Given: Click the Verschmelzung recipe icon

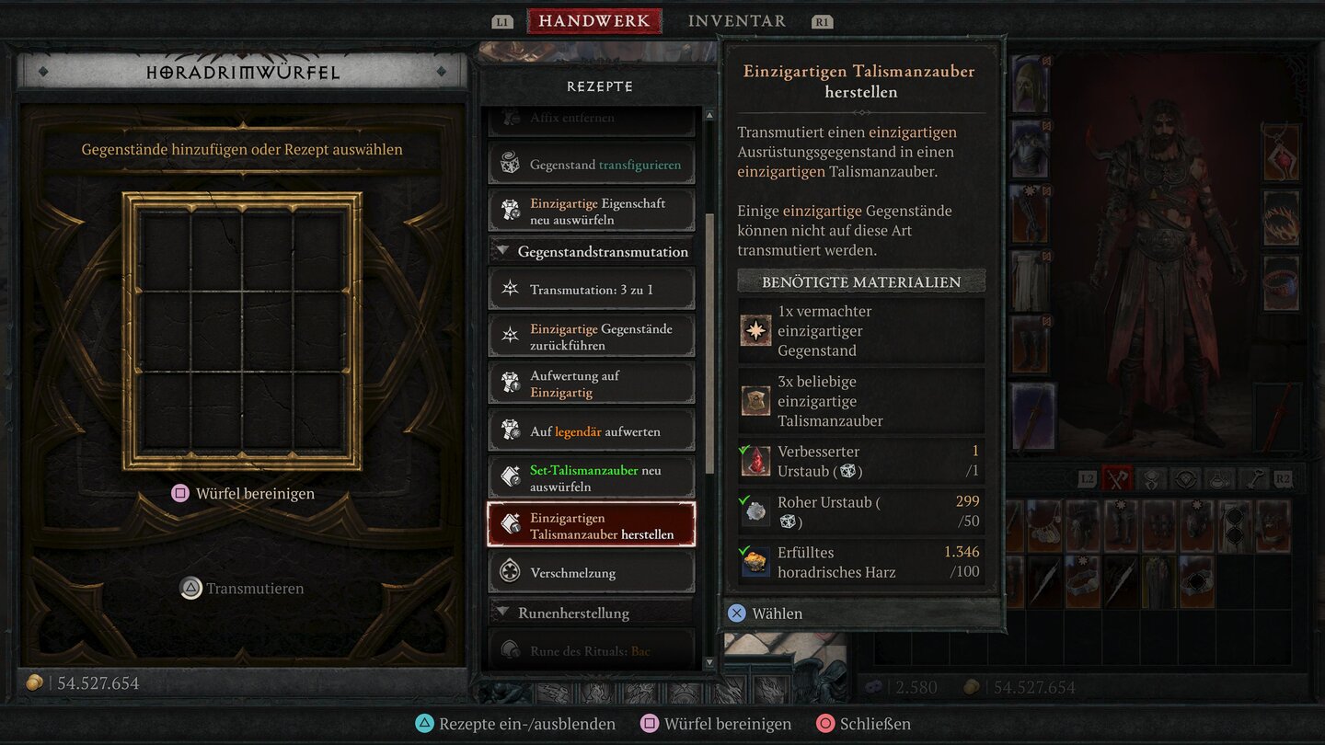Looking at the screenshot, I should tap(510, 572).
